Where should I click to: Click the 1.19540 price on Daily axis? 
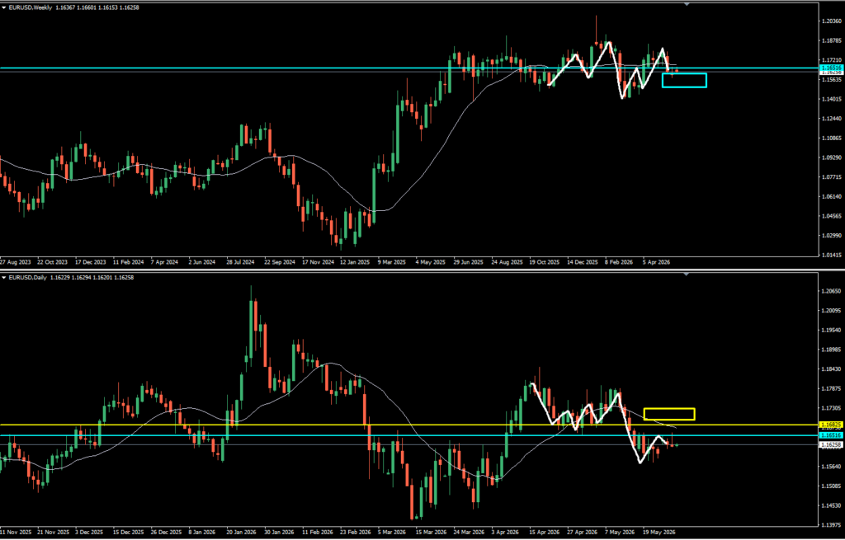(x=832, y=331)
